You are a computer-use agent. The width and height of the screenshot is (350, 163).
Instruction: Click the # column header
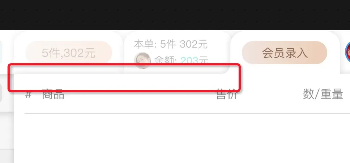28,94
